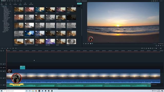The image size is (164, 92).
Task: Undo the last timeline action
Action: 2,48
